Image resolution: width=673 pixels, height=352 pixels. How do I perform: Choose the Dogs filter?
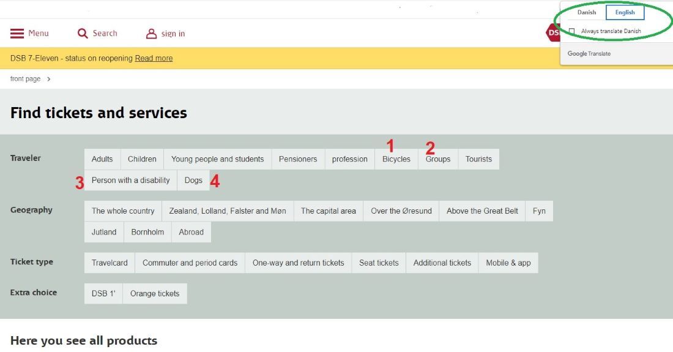(x=193, y=181)
